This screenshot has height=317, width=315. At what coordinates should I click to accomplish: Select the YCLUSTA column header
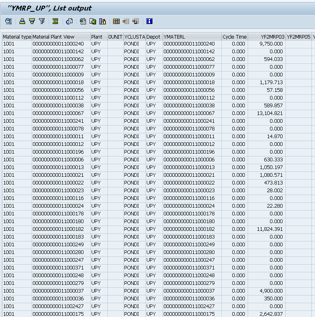coord(135,37)
